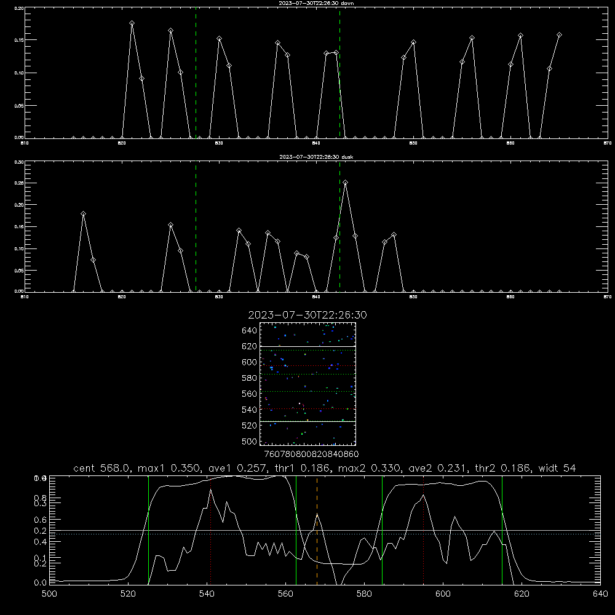615x615 pixels.
Task: Click y-axis label '600' of scatter image
Action: (249, 362)
